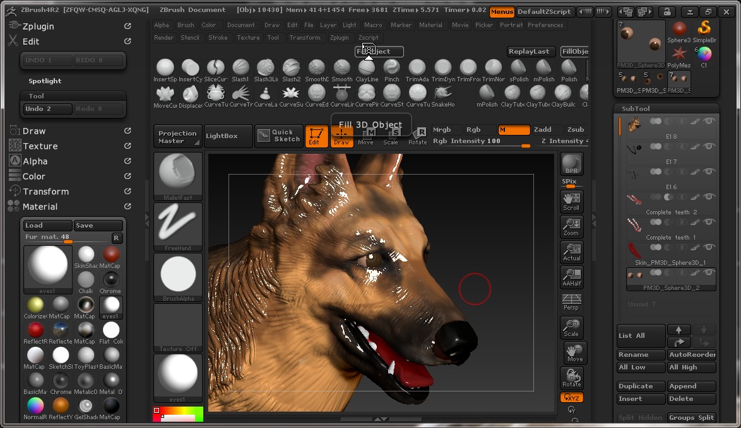Screen dimensions: 741x428
Task: Pick the NormalRGB material
Action: [35, 408]
